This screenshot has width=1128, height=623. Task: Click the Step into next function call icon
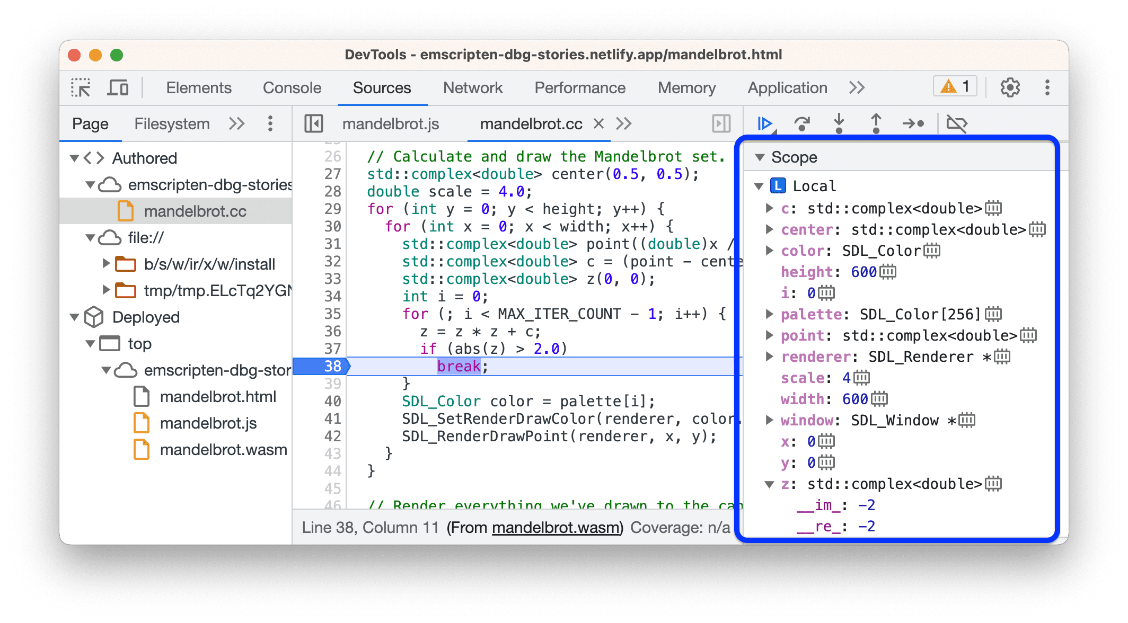[839, 125]
